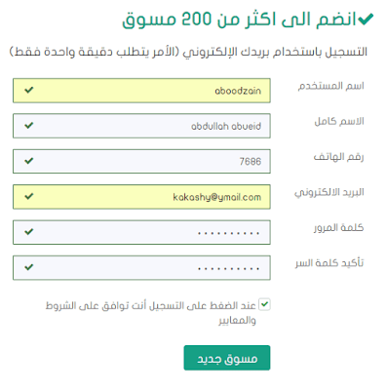
Task: Uncheck the terms agreement checkbox
Action: [264, 304]
